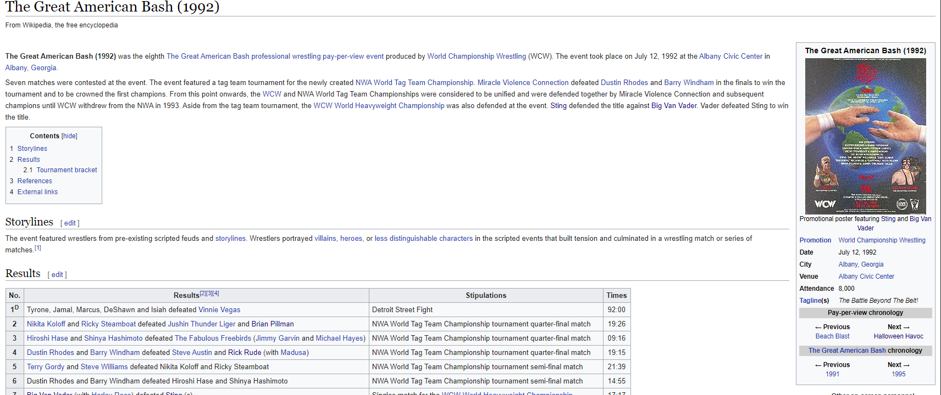Open World Championship Wrestling infobox link
Viewport: 941px width, 395px height.
pyautogui.click(x=882, y=240)
